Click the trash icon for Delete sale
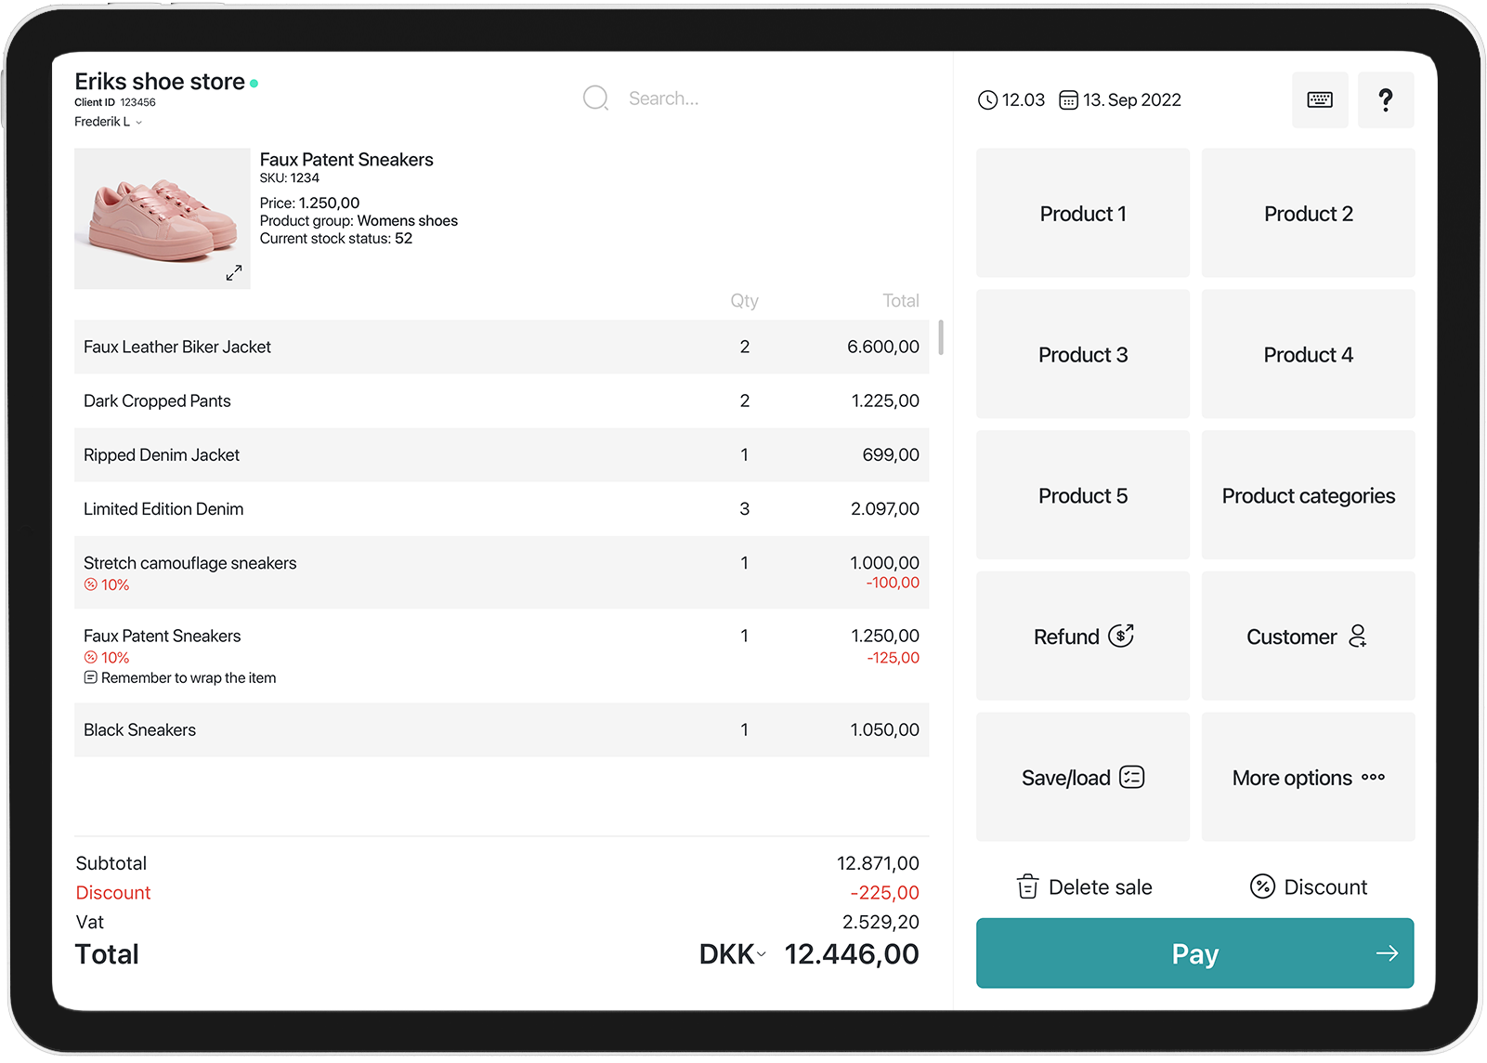This screenshot has width=1487, height=1063. point(1027,886)
